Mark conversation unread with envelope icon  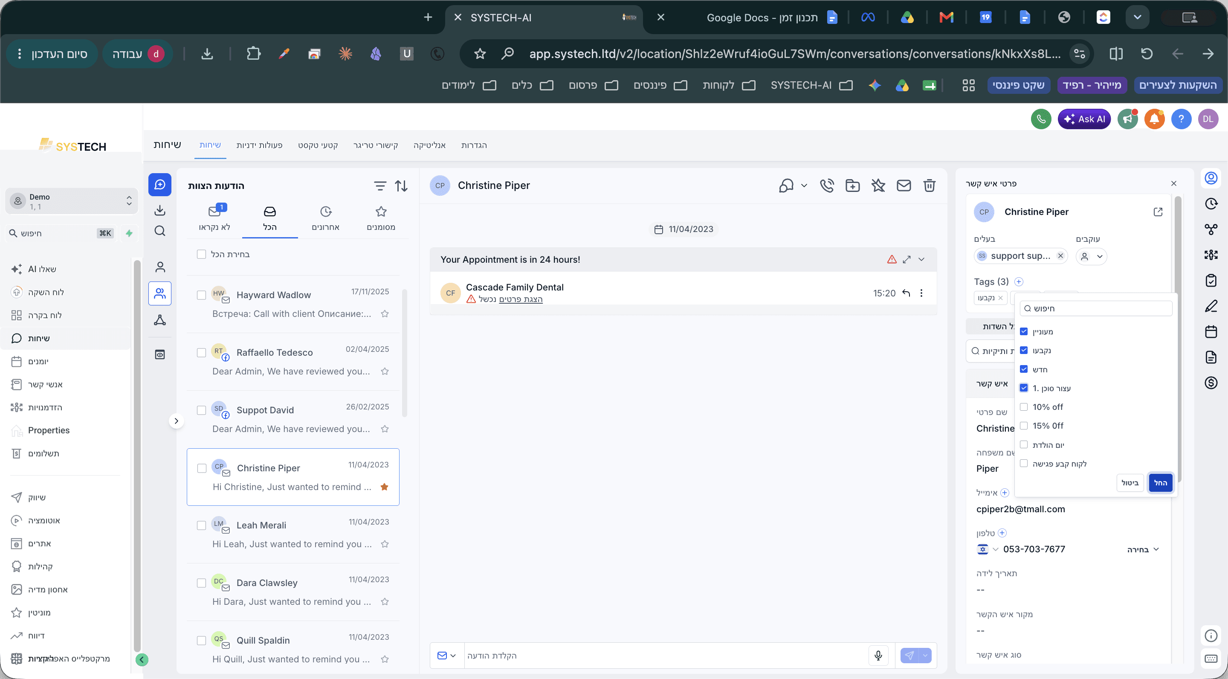(904, 186)
